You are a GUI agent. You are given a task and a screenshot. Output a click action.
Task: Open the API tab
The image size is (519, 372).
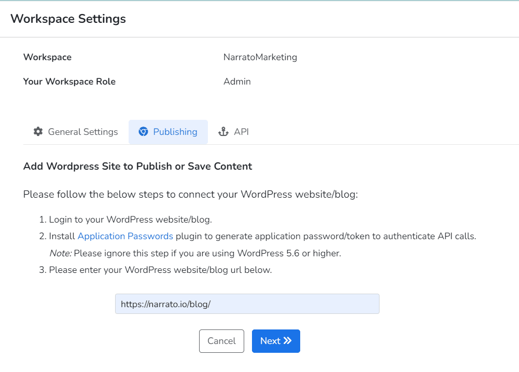pos(233,132)
